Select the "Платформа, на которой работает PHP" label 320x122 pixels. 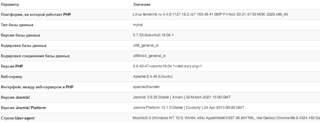click(36, 15)
